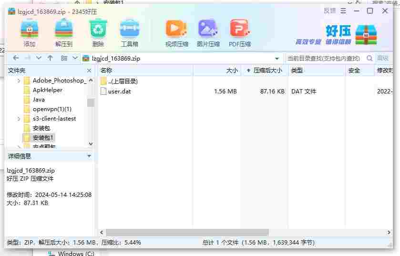Go up one directory level arrow
Viewport: 400px width, 256px height.
tap(50, 58)
